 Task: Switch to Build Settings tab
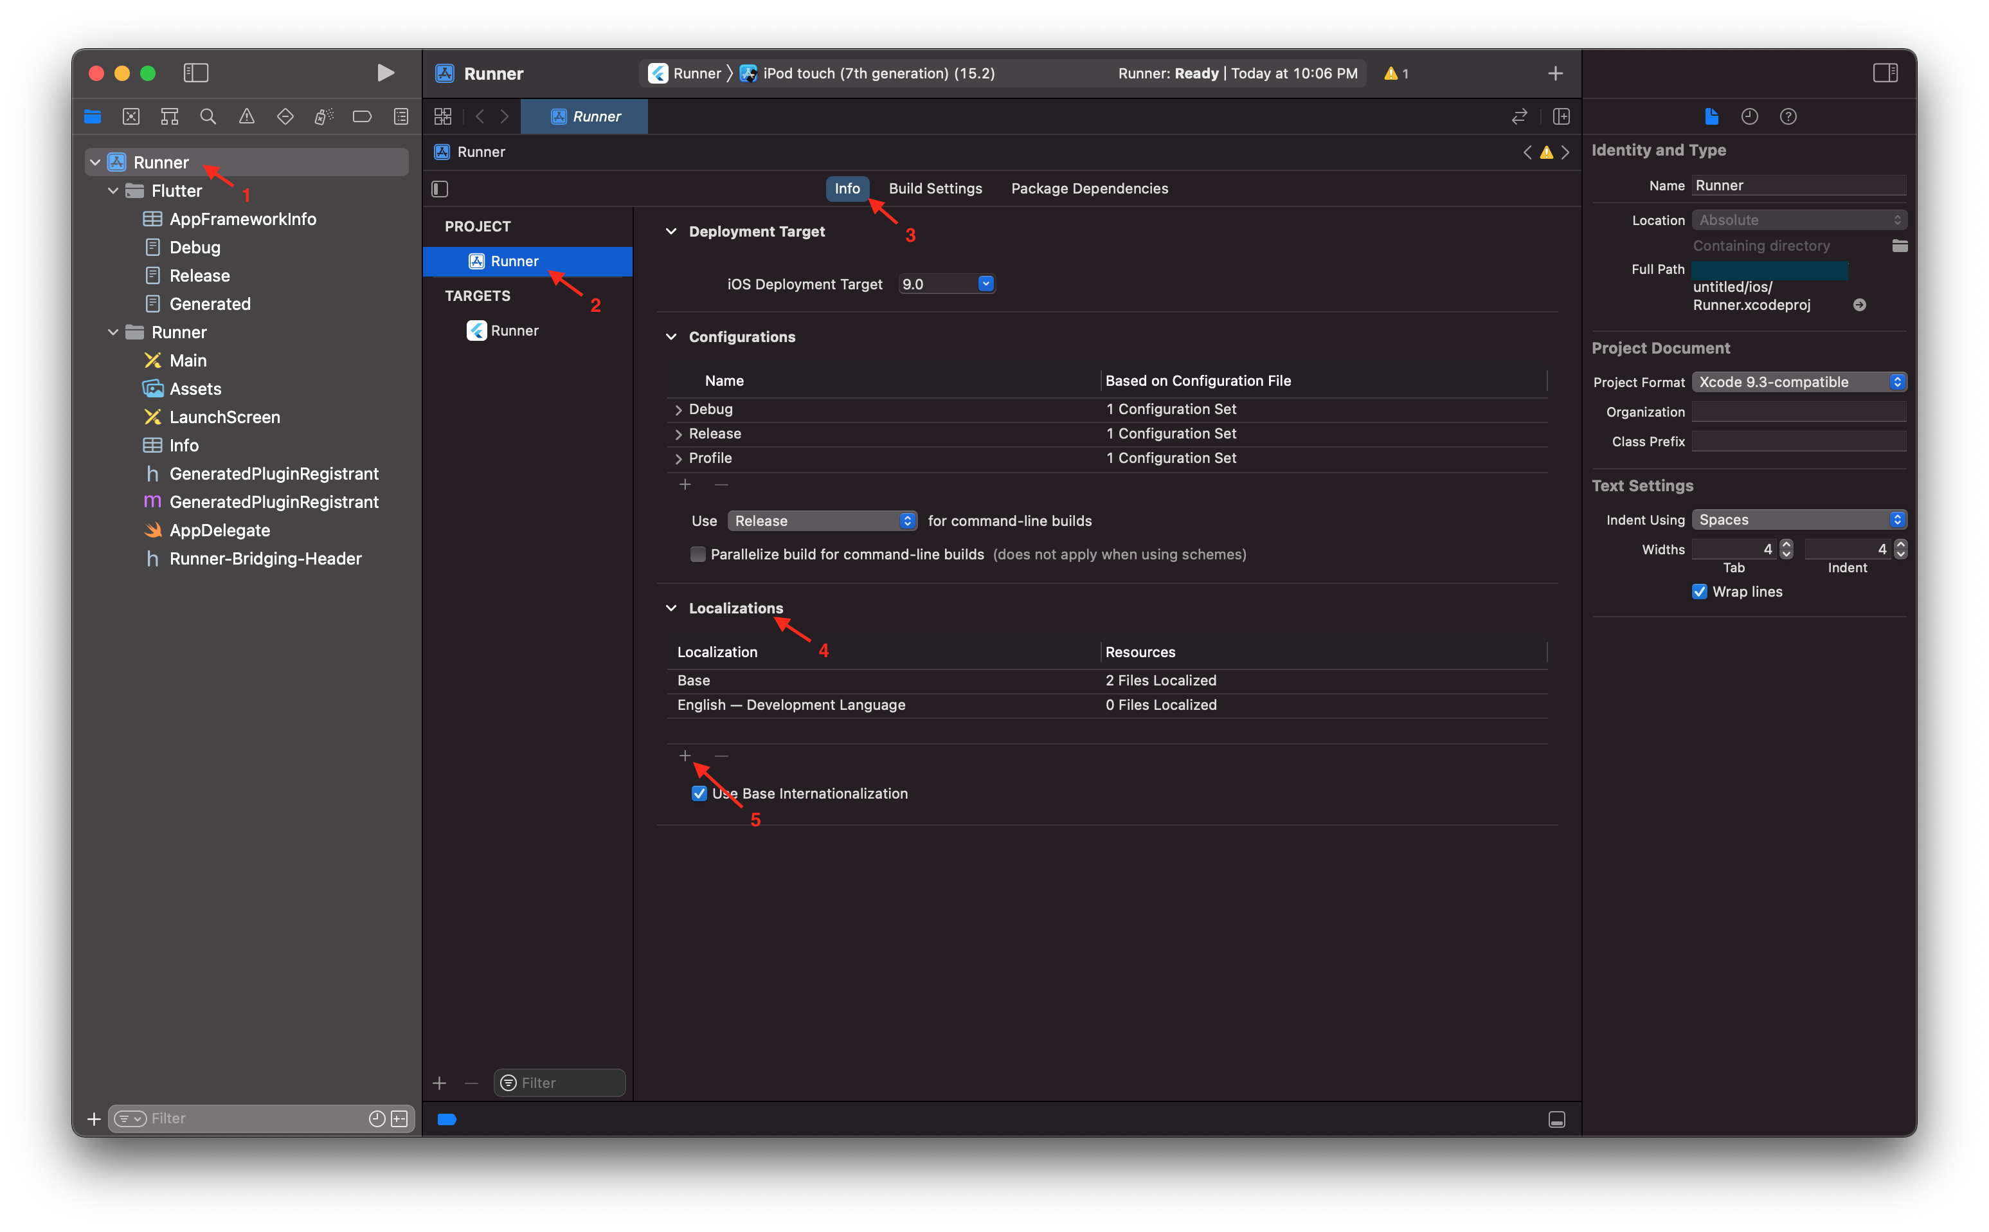point(935,188)
